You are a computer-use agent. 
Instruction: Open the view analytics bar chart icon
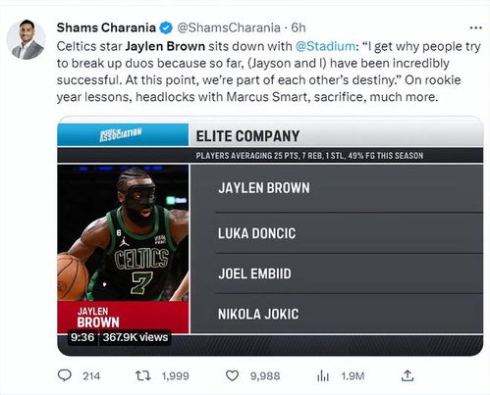tap(323, 375)
